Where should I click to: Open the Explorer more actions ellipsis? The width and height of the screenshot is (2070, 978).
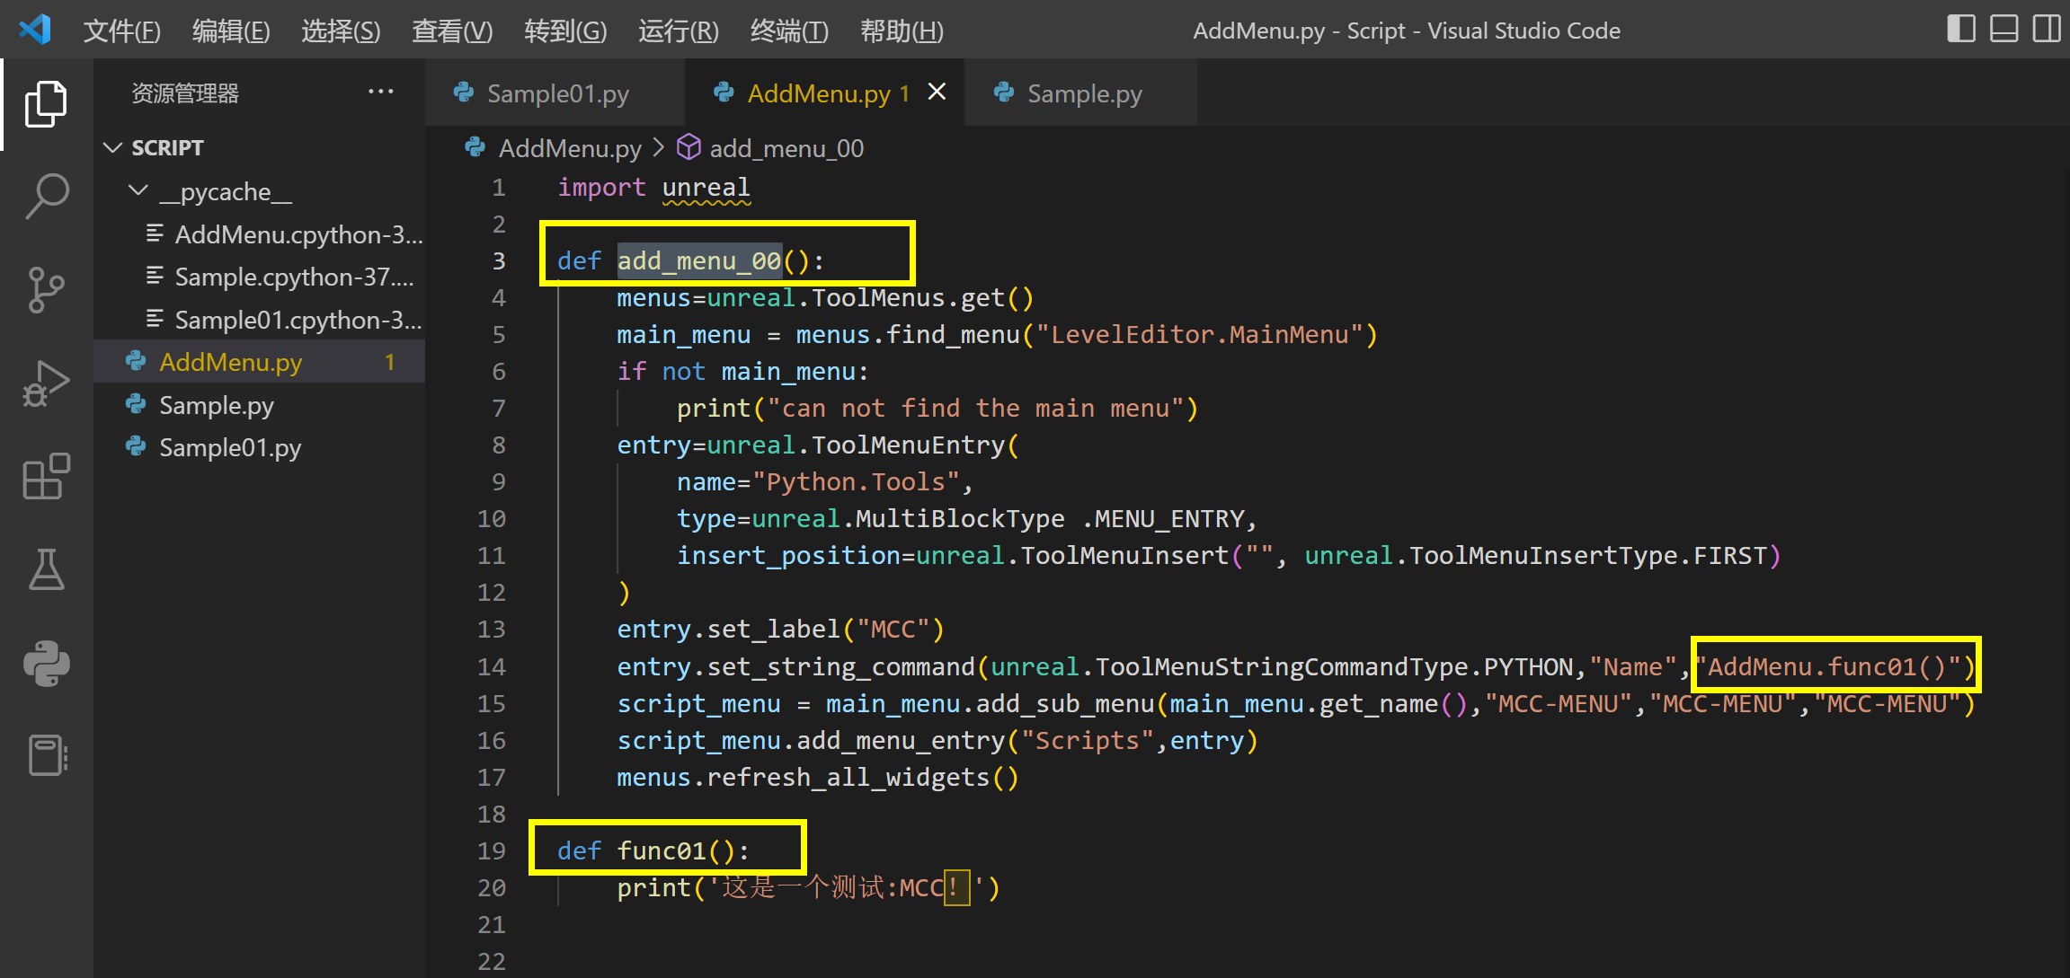pyautogui.click(x=381, y=92)
